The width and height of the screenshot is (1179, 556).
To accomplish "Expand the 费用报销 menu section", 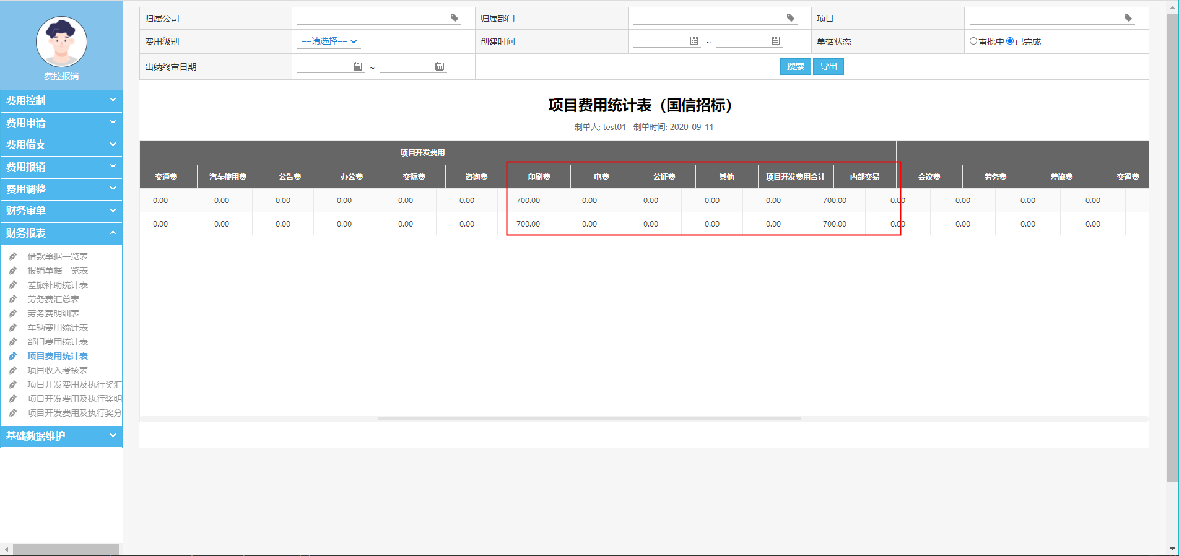I will (x=61, y=167).
